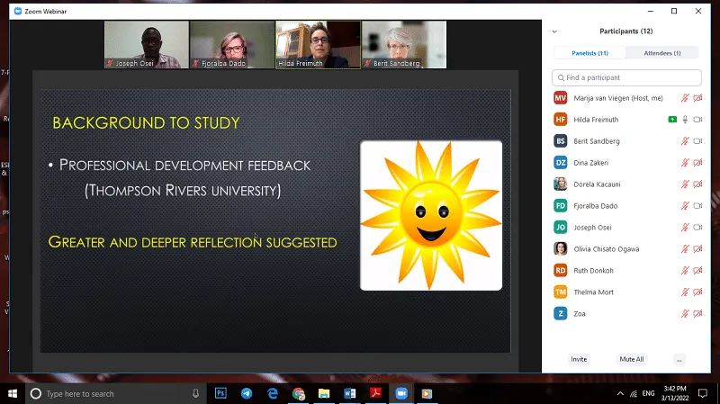
Task: Open the more options (...) menu
Action: coord(679,359)
